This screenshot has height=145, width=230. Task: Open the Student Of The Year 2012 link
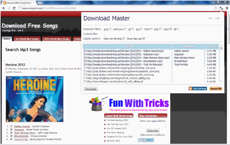click(x=120, y=137)
